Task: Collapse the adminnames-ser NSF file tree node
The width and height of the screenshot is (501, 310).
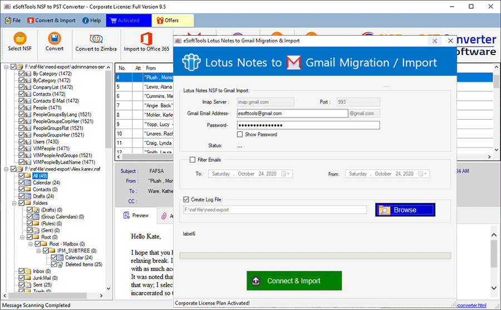Action: coord(6,67)
